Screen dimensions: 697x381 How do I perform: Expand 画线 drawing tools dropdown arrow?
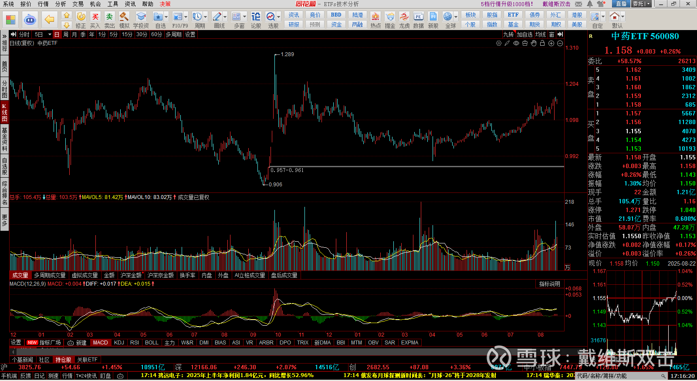tap(225, 17)
